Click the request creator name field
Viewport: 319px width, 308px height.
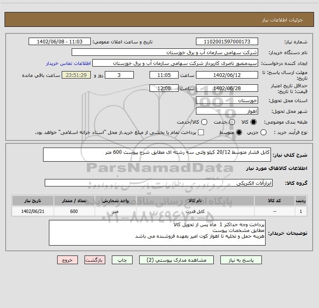pyautogui.click(x=175, y=63)
